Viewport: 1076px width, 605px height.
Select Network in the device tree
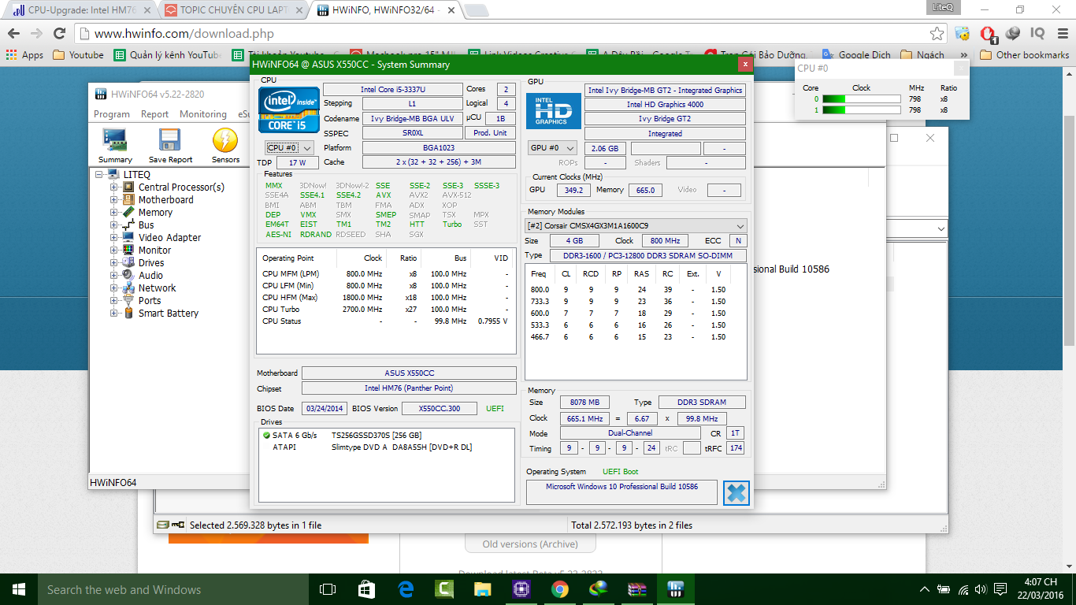[157, 288]
